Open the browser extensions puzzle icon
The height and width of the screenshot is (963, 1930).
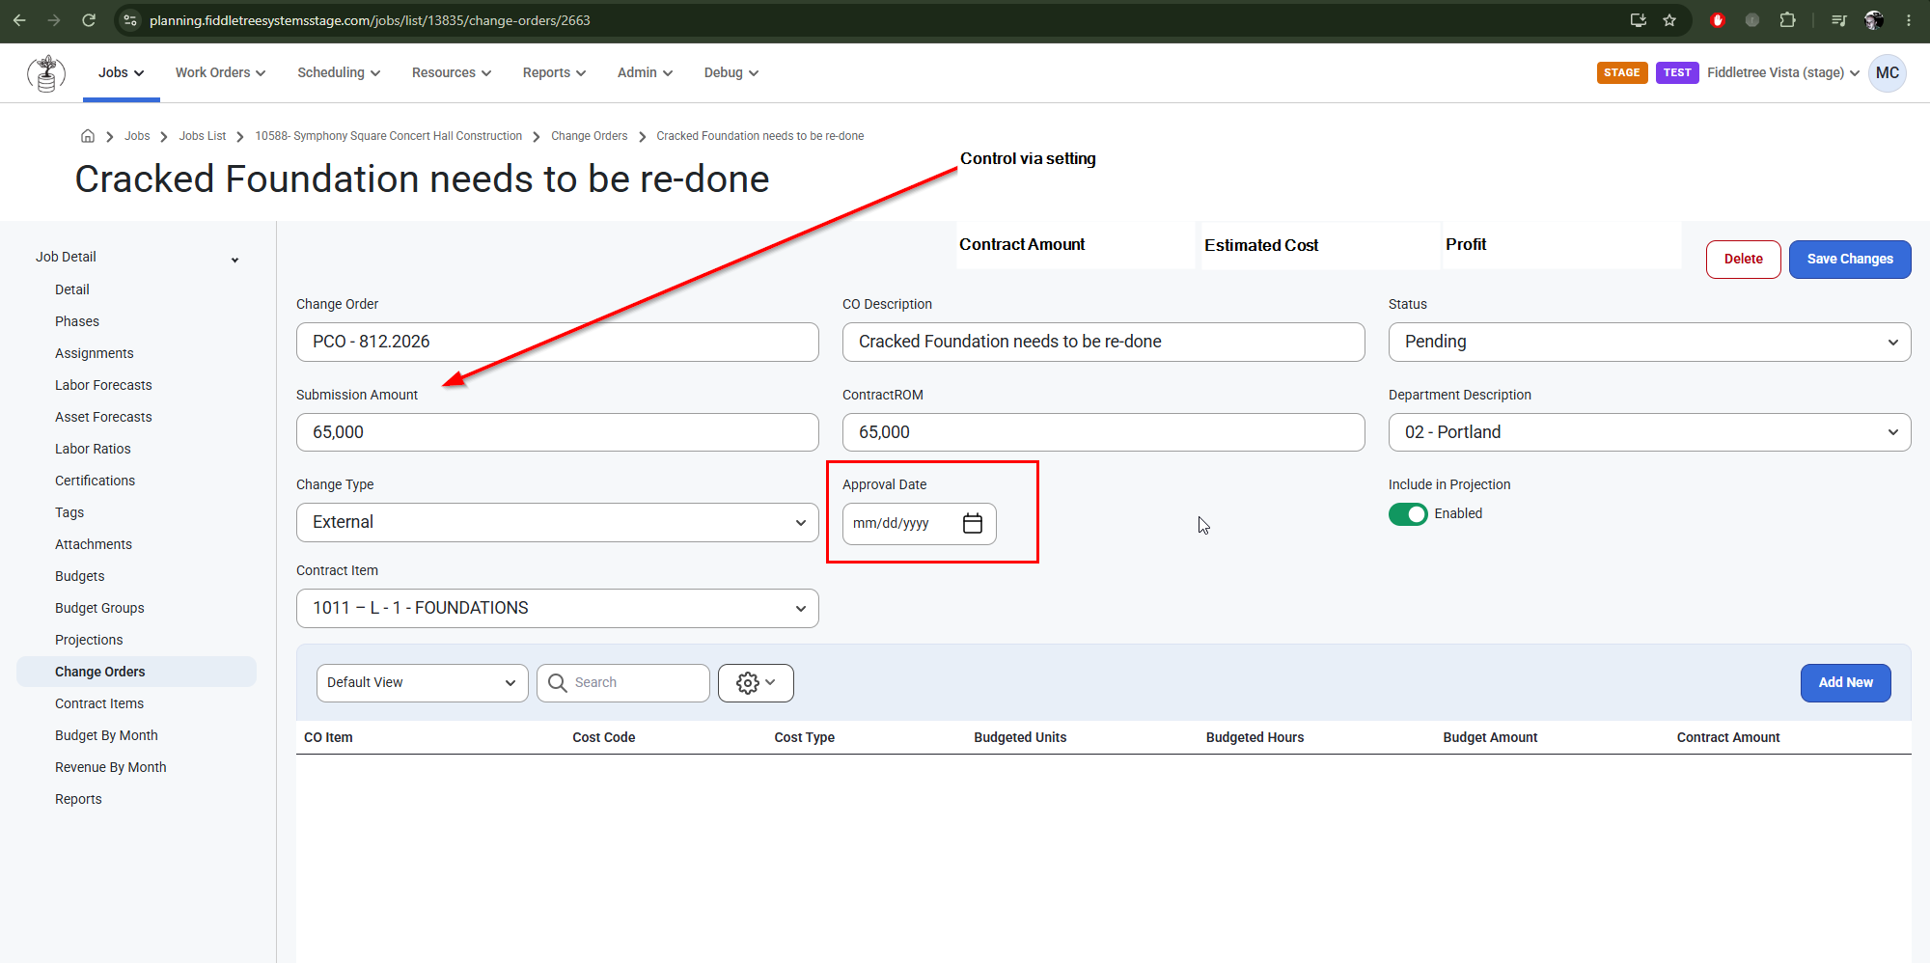tap(1787, 20)
